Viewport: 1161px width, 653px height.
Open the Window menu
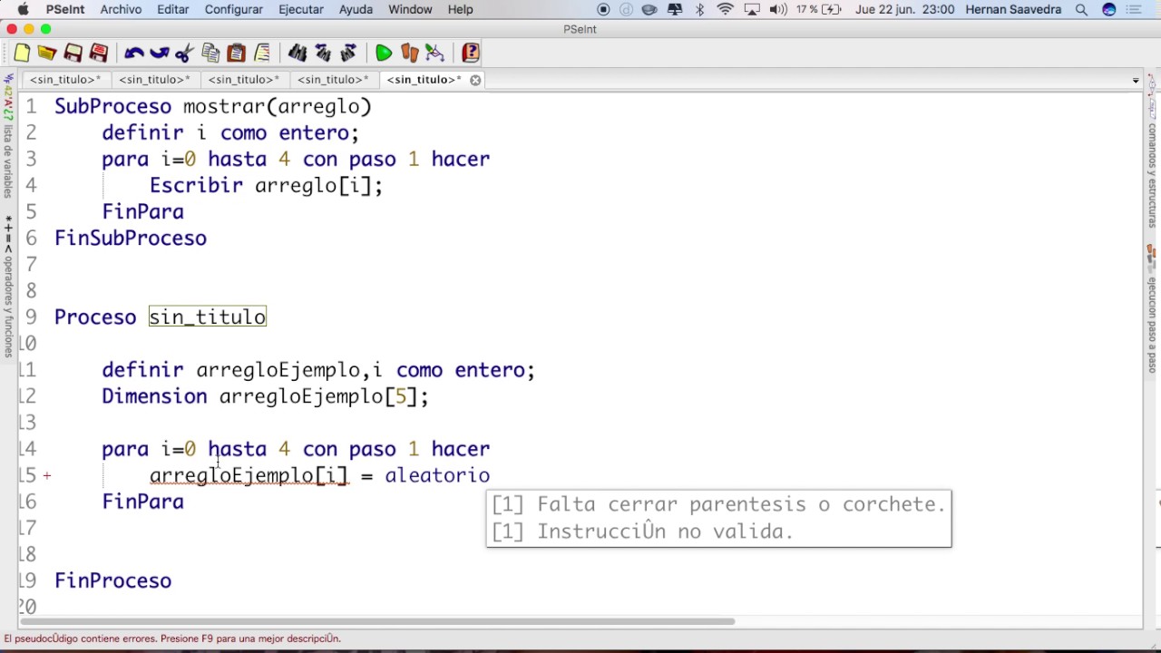coord(410,9)
